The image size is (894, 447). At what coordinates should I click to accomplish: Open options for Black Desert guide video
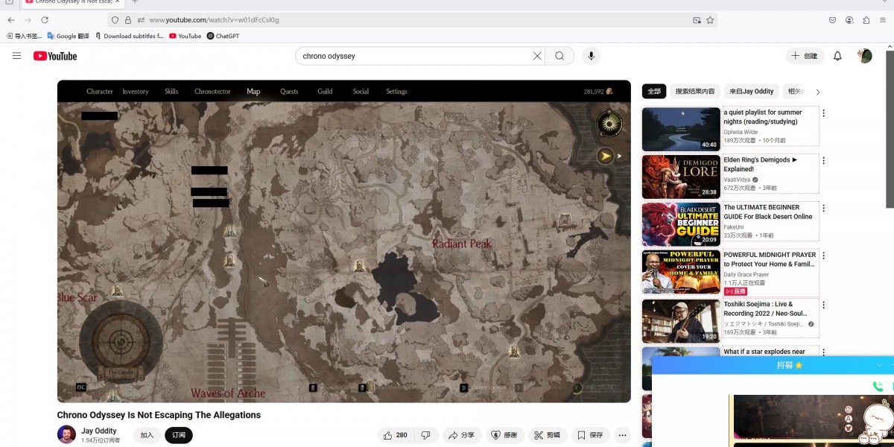(x=823, y=208)
